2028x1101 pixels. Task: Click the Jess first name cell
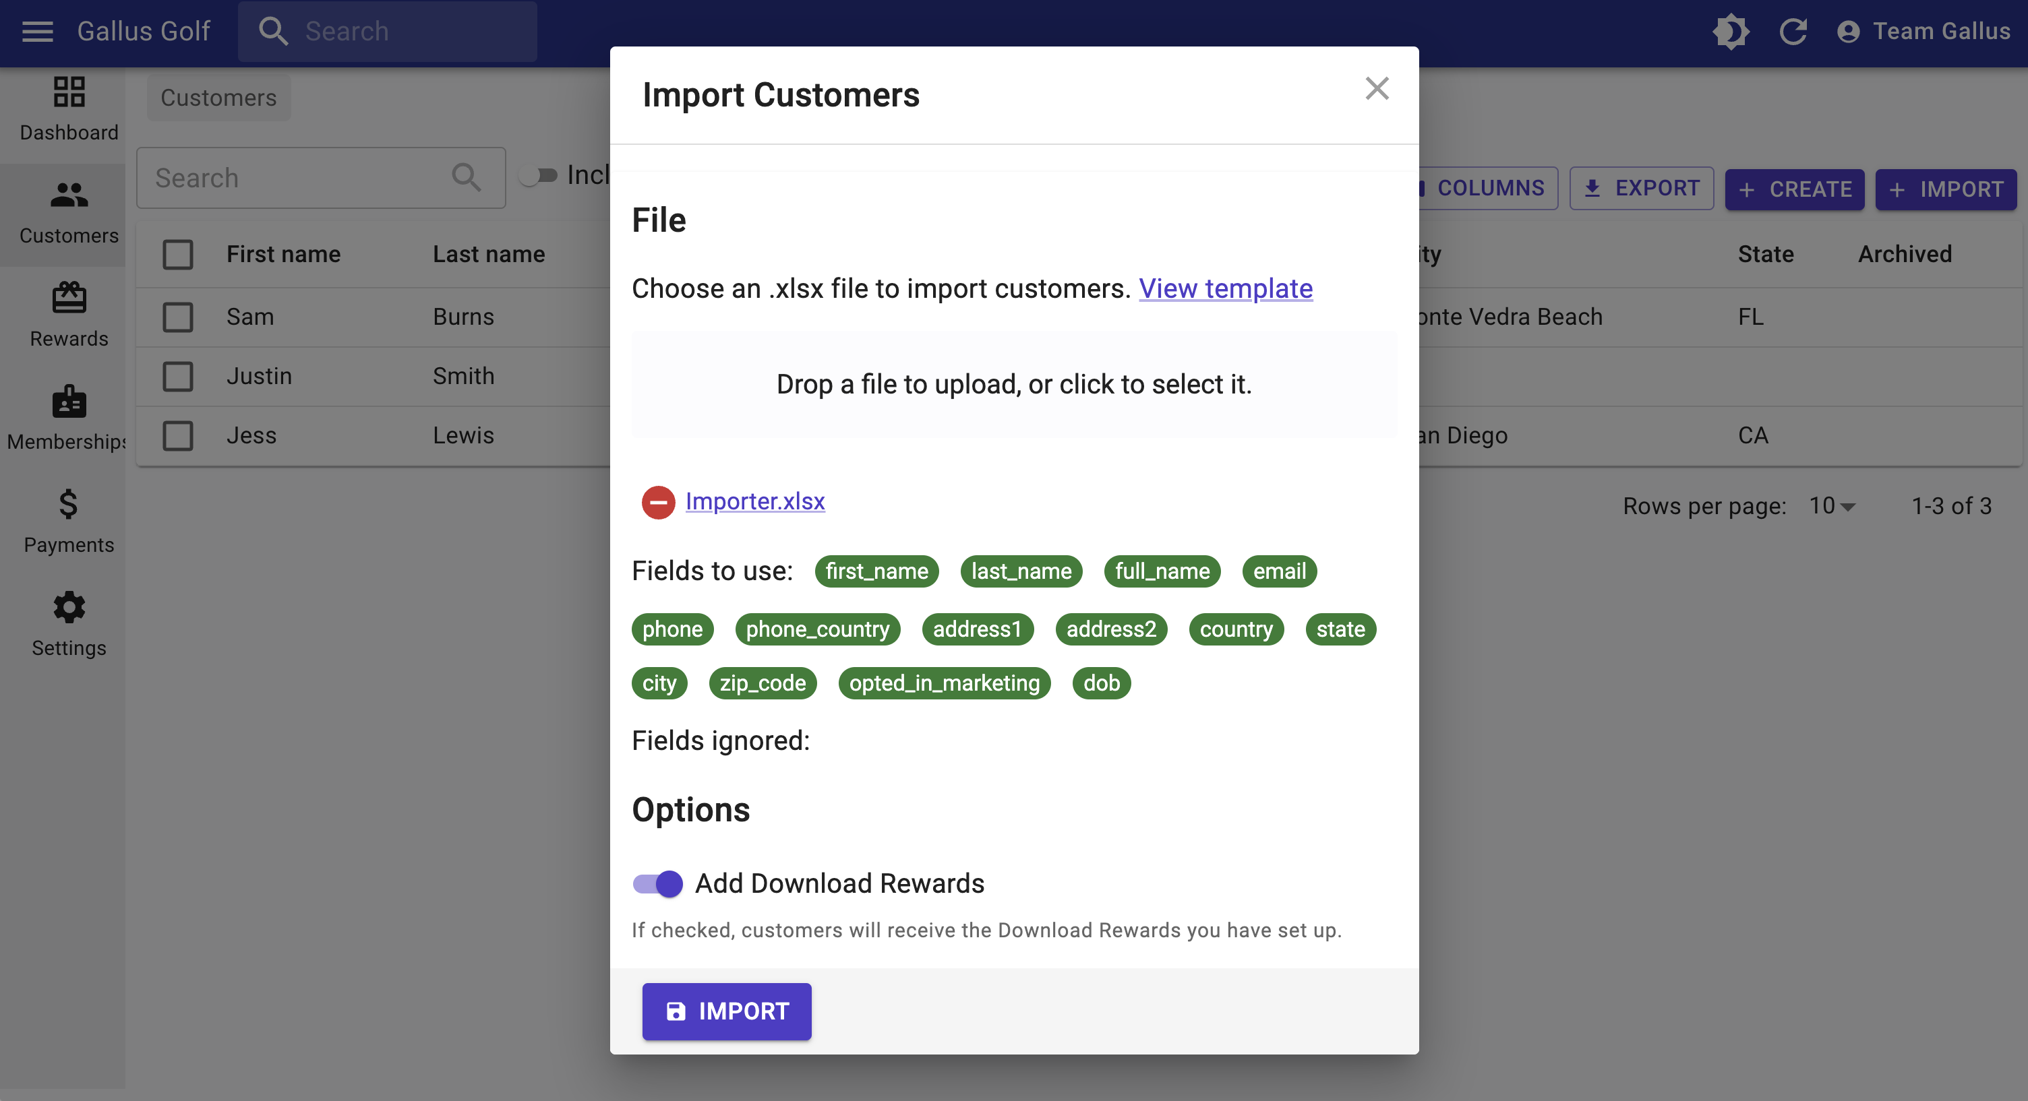[252, 435]
